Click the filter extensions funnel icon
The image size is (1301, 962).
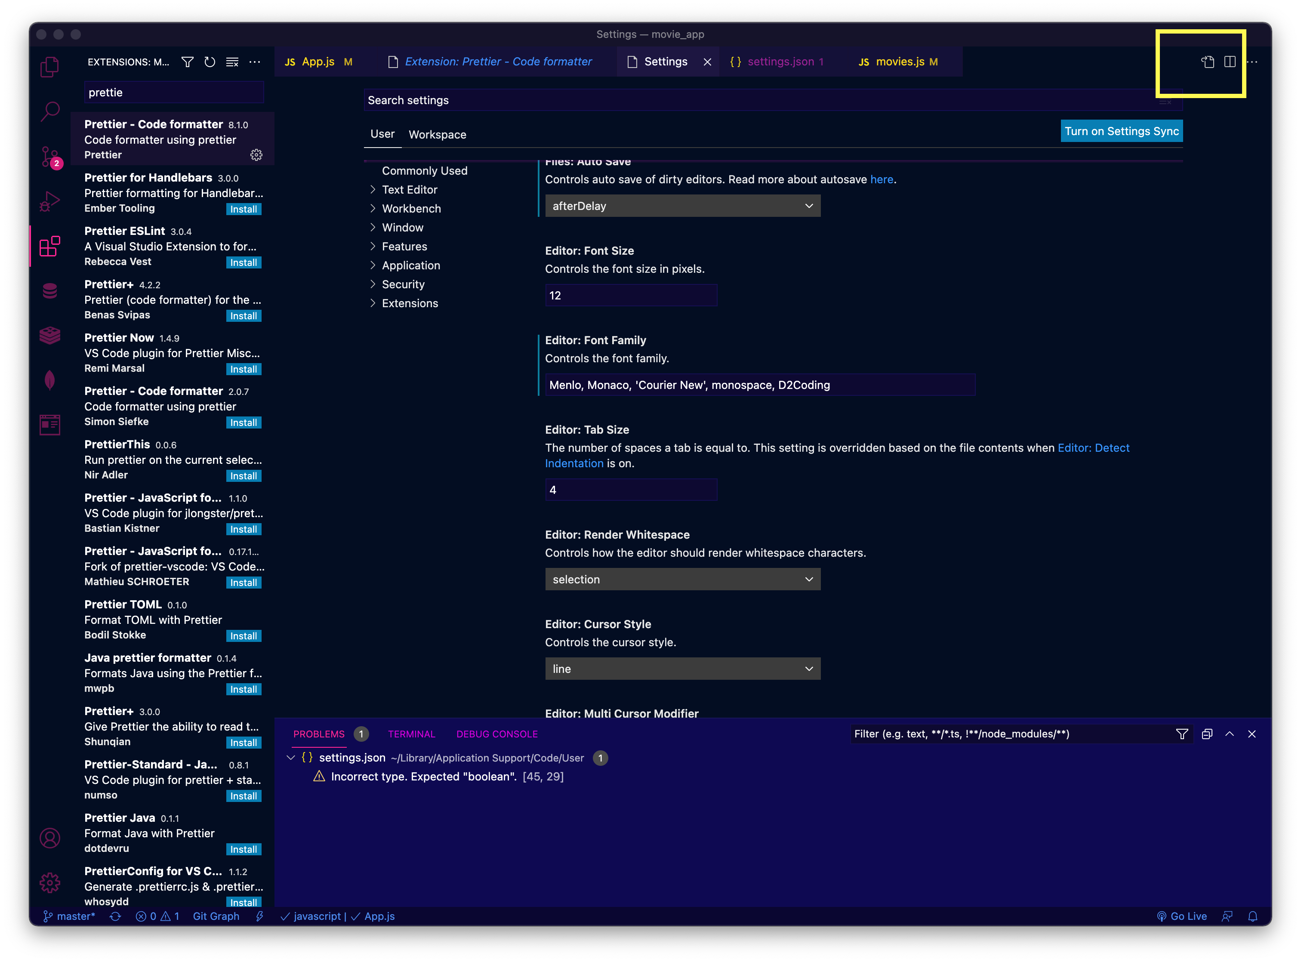(187, 62)
